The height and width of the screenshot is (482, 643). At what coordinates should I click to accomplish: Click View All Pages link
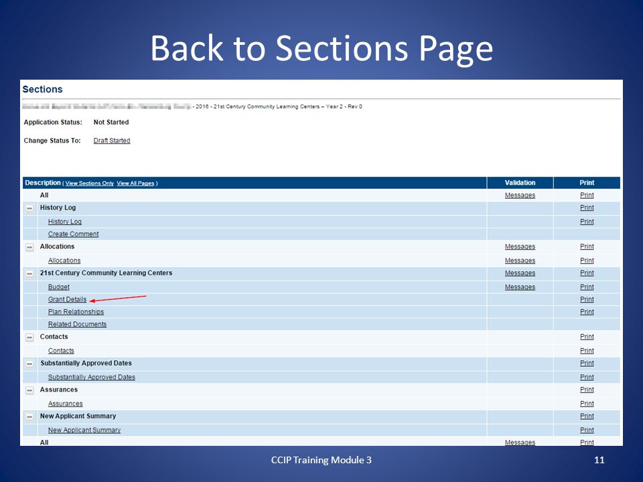135,183
